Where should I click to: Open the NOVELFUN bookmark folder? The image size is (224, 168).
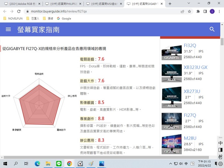coord(13,18)
